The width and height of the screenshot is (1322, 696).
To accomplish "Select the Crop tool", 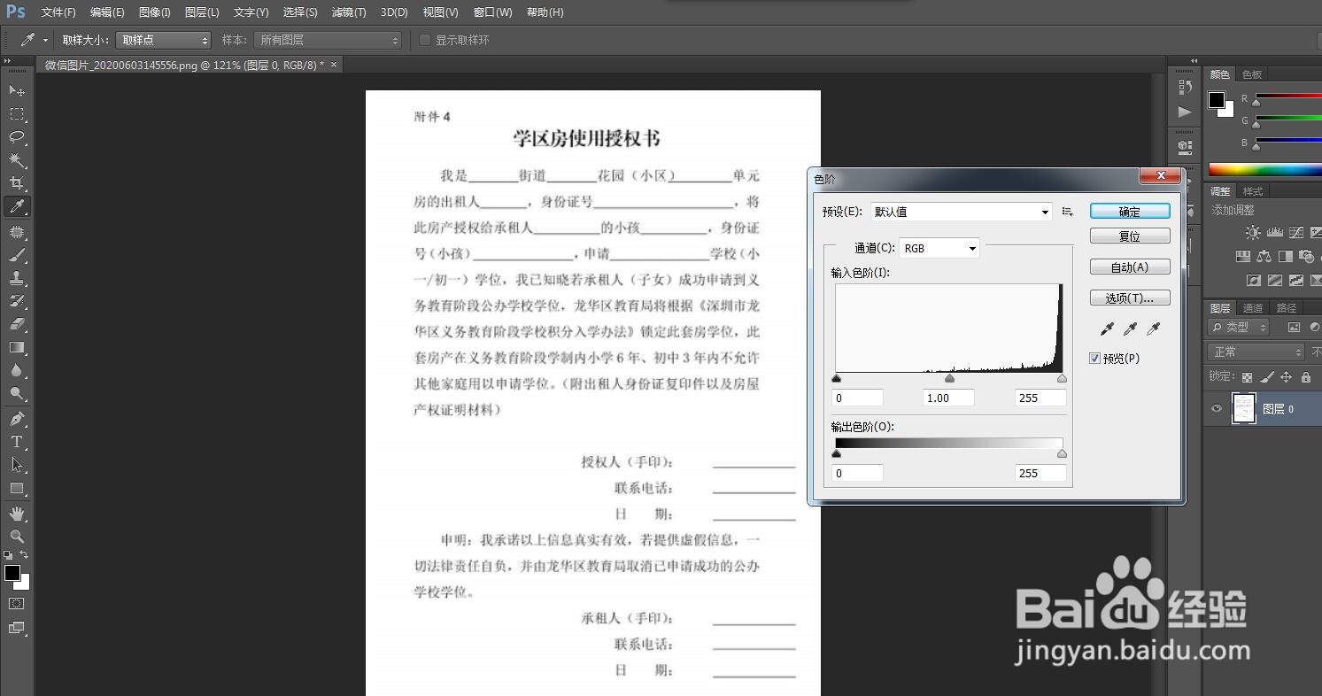I will tap(16, 182).
